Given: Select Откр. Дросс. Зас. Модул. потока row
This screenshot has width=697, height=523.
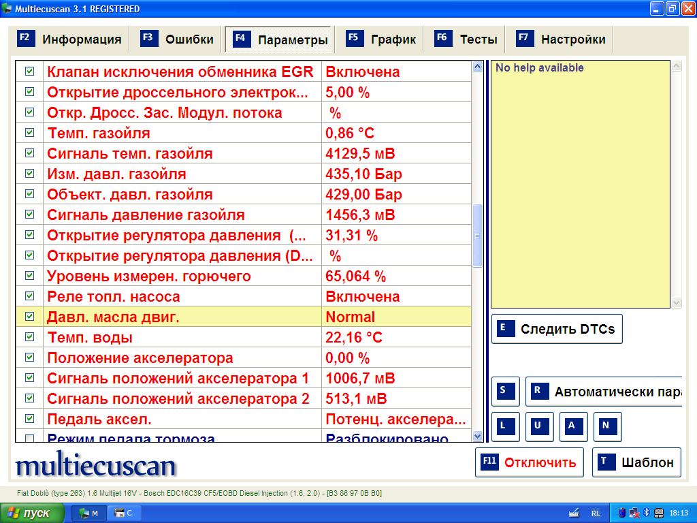Looking at the screenshot, I should point(244,112).
